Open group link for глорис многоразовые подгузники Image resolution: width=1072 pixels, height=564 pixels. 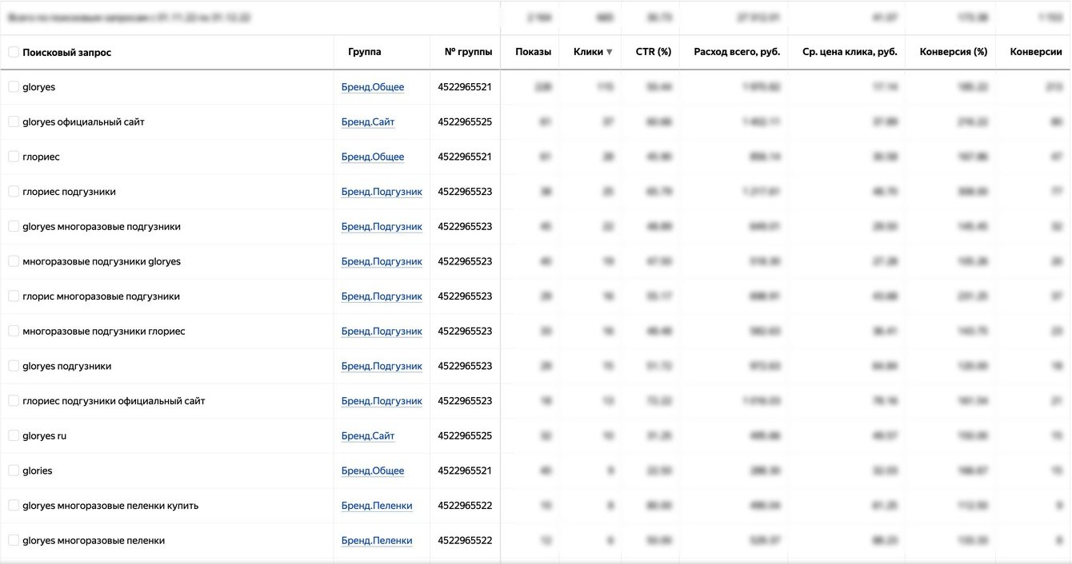[x=382, y=296]
